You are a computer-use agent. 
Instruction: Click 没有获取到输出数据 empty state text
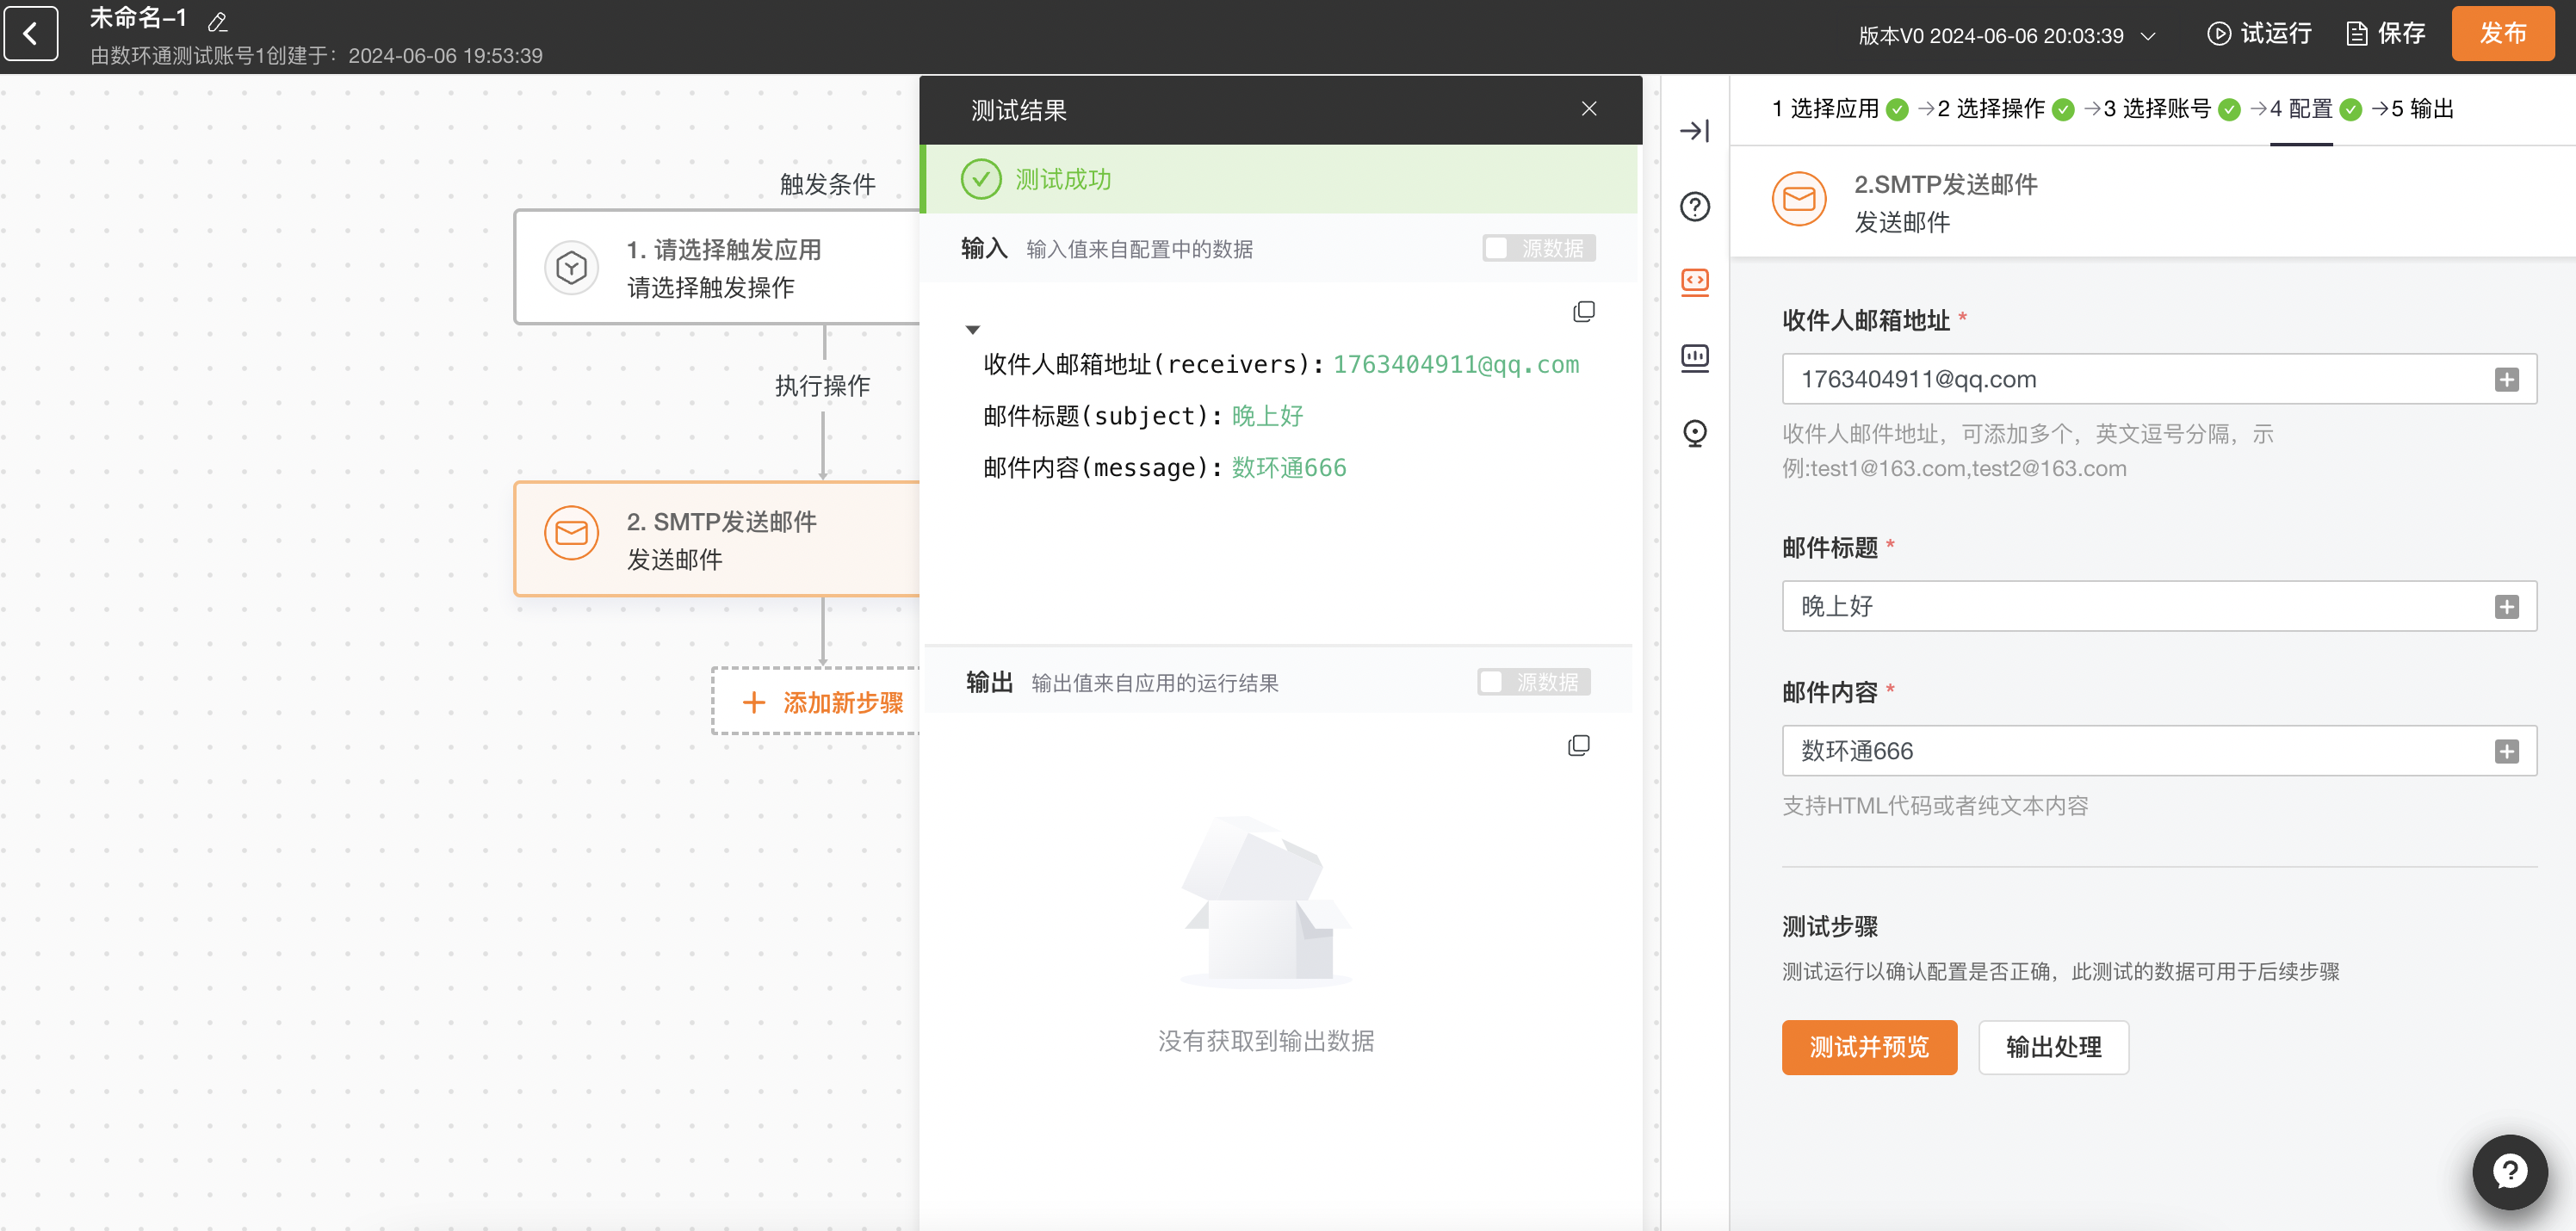[1265, 1041]
